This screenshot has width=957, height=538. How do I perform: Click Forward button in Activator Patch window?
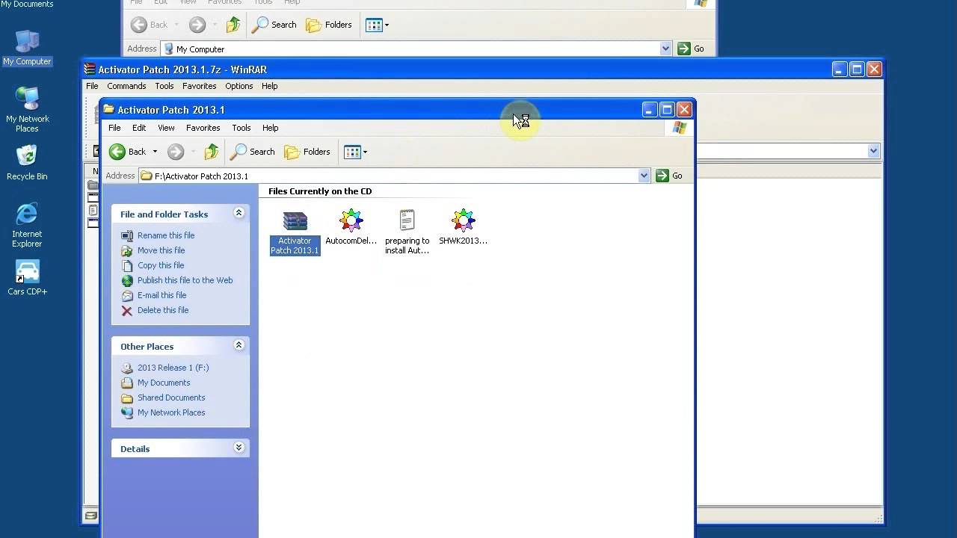[x=176, y=152]
